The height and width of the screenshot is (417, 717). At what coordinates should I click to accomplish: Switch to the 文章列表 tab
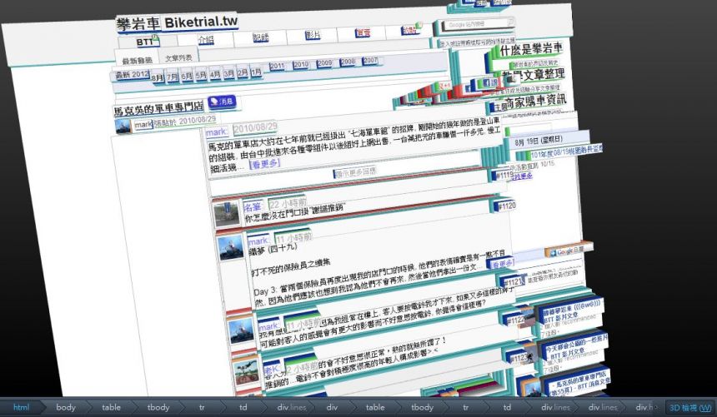[x=178, y=58]
